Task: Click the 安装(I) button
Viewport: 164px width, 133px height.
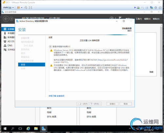Action: [x=113, y=104]
